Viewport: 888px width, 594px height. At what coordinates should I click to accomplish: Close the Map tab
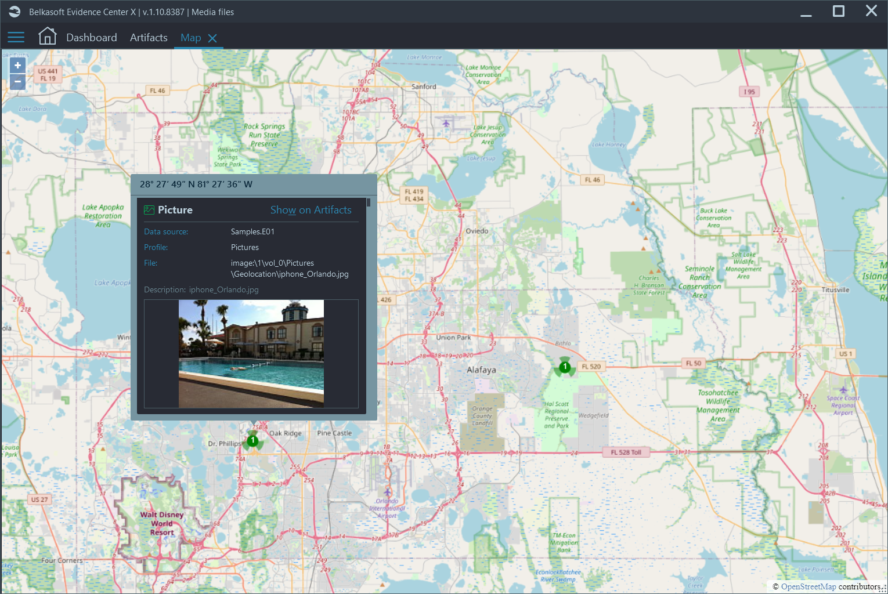(x=212, y=38)
